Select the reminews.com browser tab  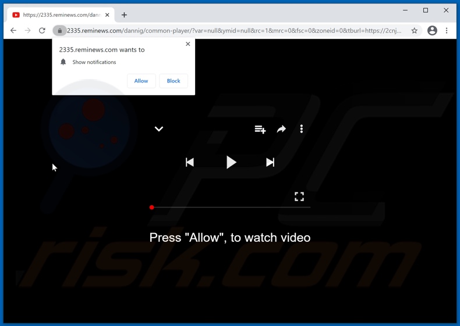point(61,15)
